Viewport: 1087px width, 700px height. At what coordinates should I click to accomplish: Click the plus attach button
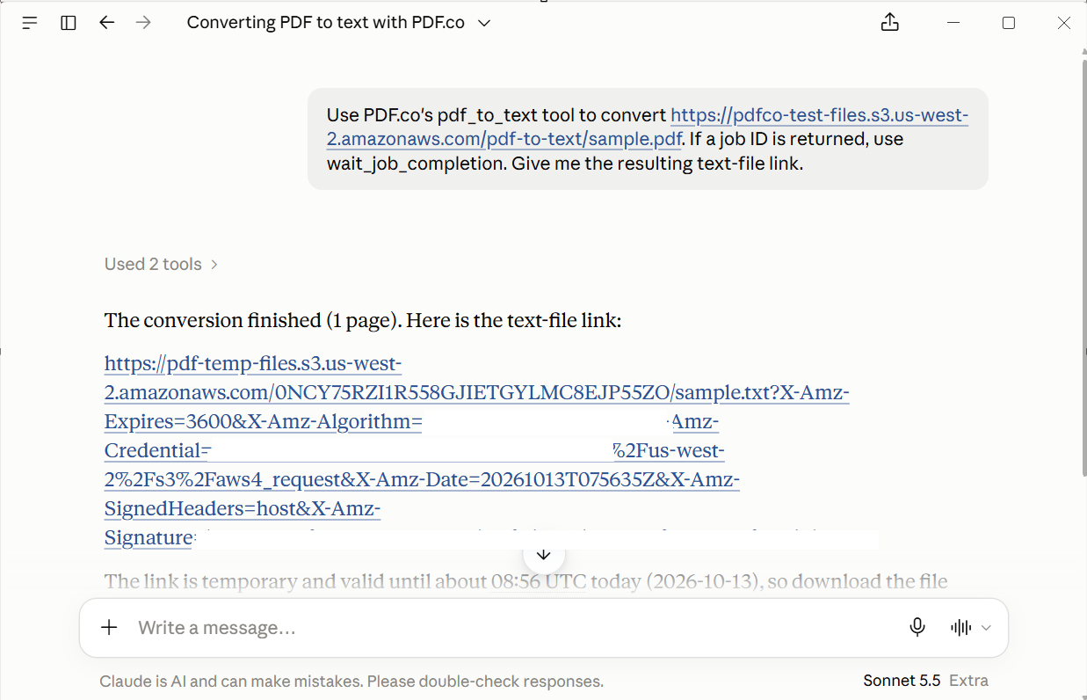coord(109,627)
